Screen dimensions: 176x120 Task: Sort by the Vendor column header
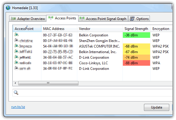pos(100,29)
